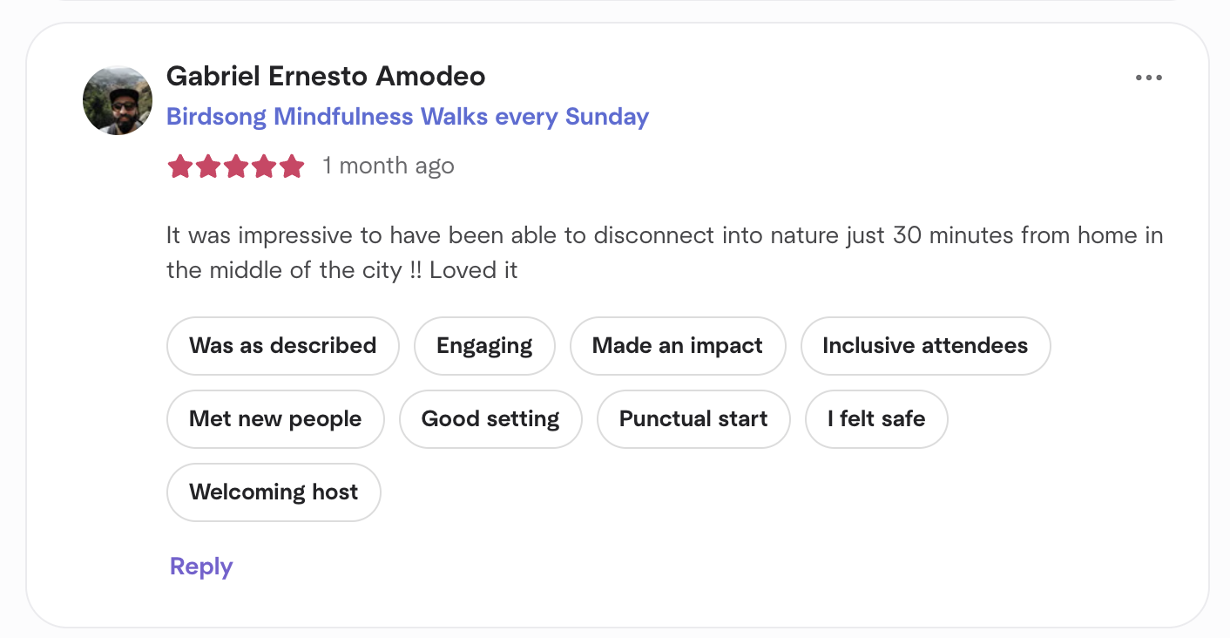Click the "Welcoming host" tag

tap(274, 492)
